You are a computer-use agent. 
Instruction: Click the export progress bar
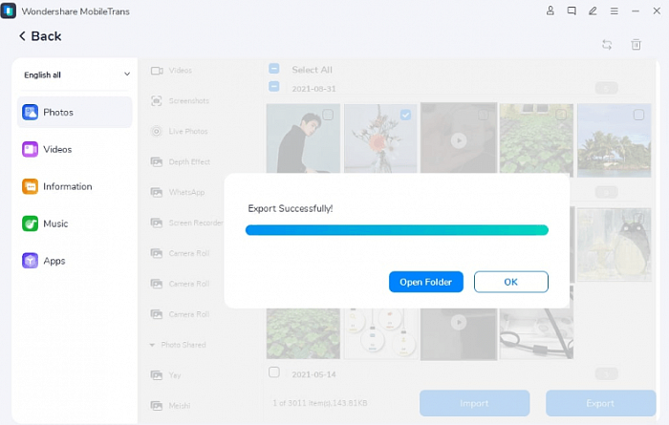click(x=397, y=230)
